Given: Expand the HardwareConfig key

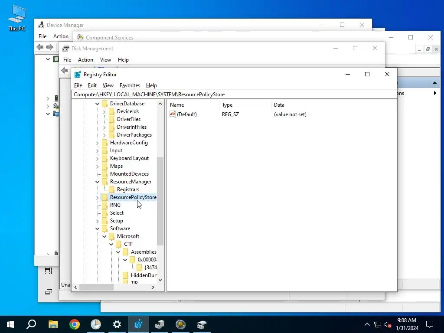Looking at the screenshot, I should point(97,143).
